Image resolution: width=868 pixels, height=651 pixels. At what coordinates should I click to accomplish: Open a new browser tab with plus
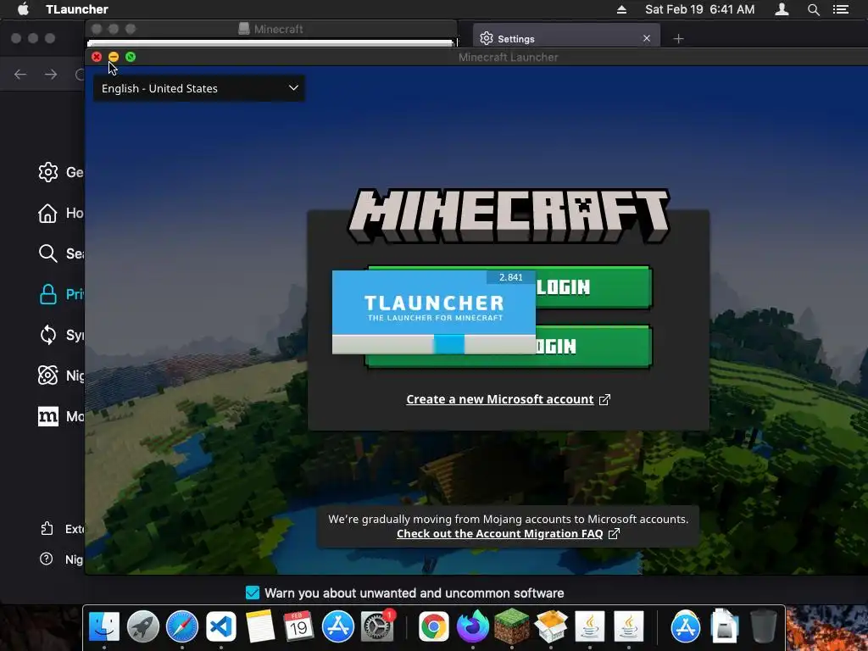click(679, 39)
